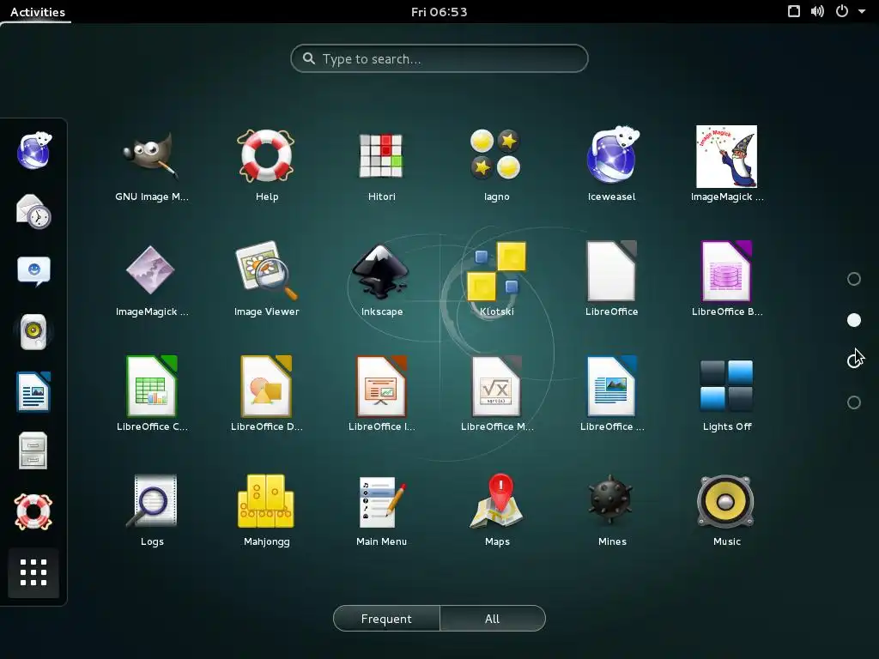Select the second (active) page indicator
879x659 pixels.
pos(854,320)
